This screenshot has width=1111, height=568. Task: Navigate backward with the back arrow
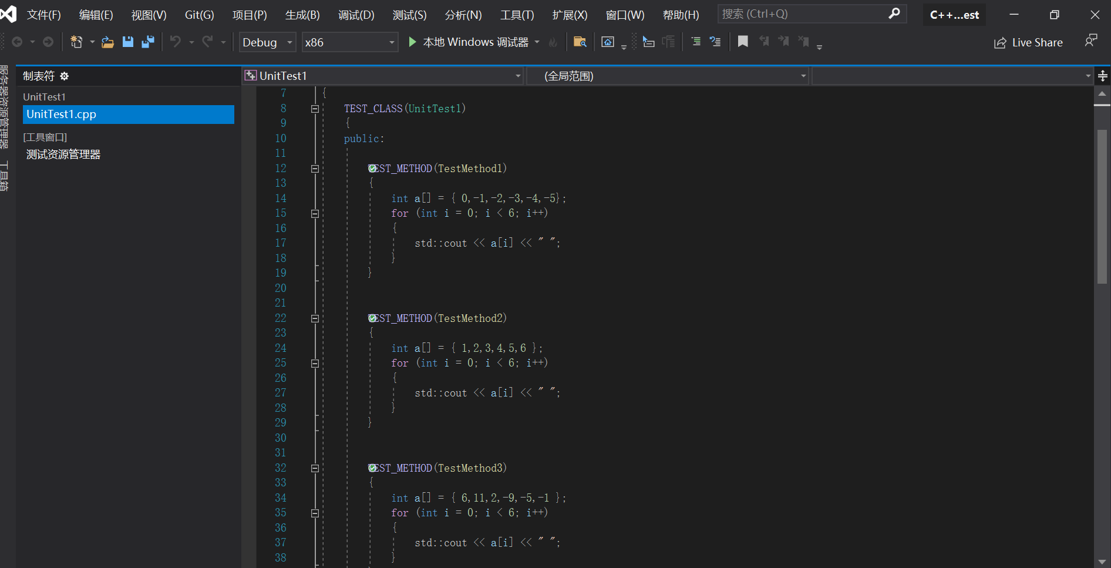coord(17,42)
